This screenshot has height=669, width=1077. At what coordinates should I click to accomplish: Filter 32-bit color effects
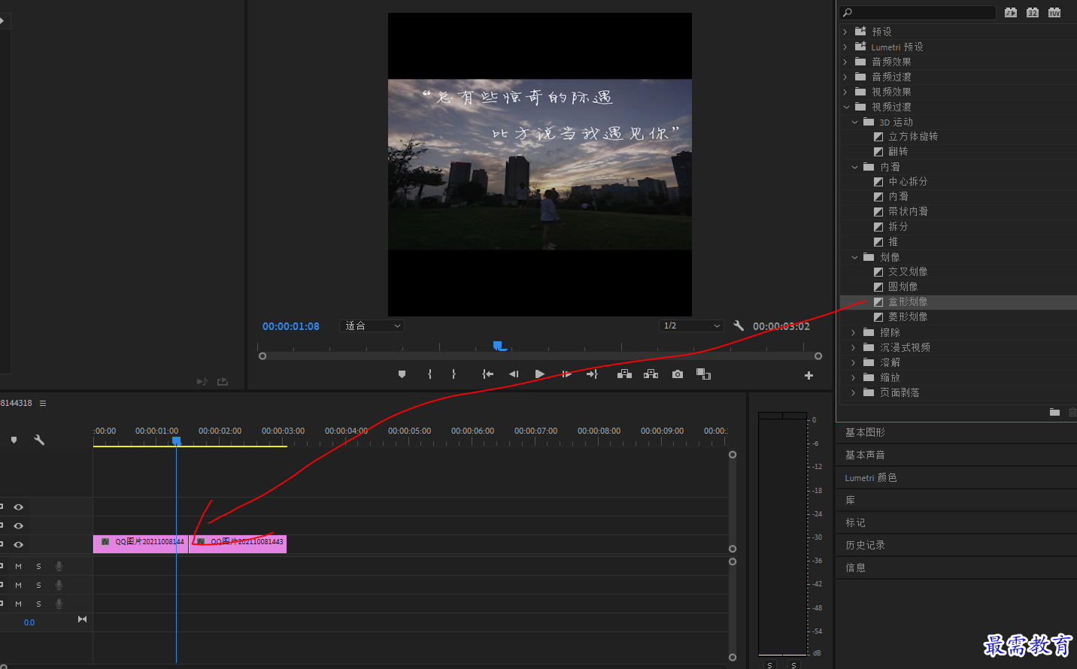[x=1033, y=13]
